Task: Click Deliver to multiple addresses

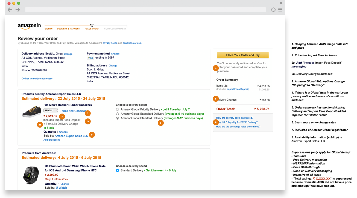Action: point(37,78)
